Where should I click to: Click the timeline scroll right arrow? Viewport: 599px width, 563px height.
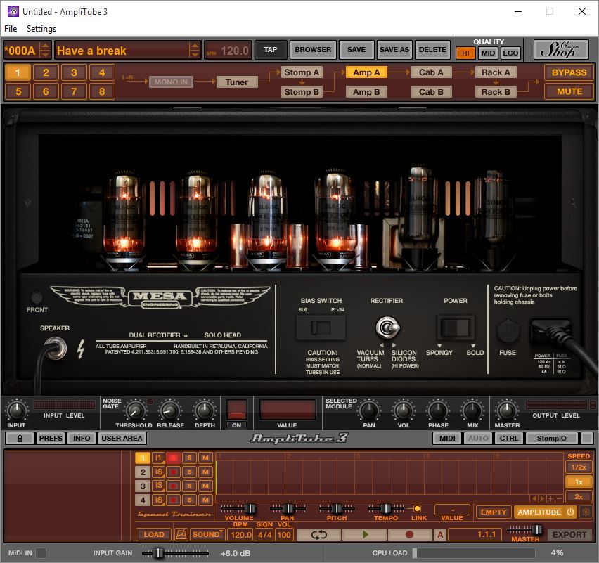542,498
